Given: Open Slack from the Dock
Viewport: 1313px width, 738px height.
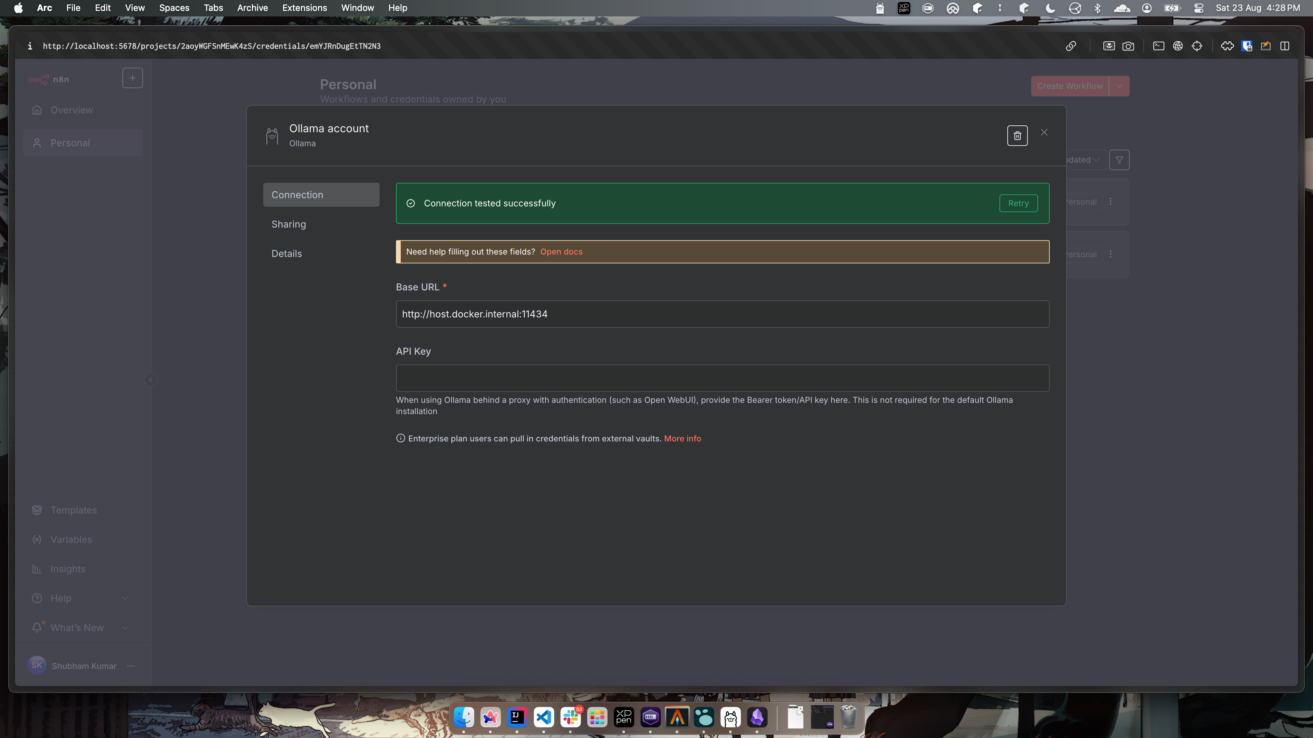Looking at the screenshot, I should 570,717.
